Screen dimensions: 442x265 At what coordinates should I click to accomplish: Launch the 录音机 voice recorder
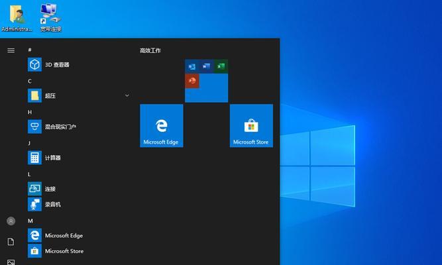(79, 205)
